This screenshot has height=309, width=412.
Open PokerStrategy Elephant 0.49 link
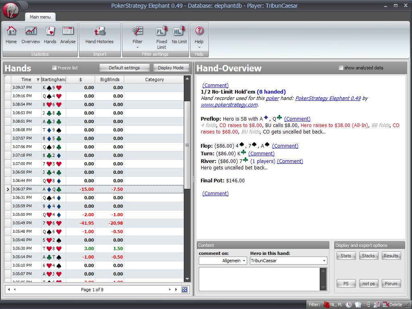tap(328, 98)
